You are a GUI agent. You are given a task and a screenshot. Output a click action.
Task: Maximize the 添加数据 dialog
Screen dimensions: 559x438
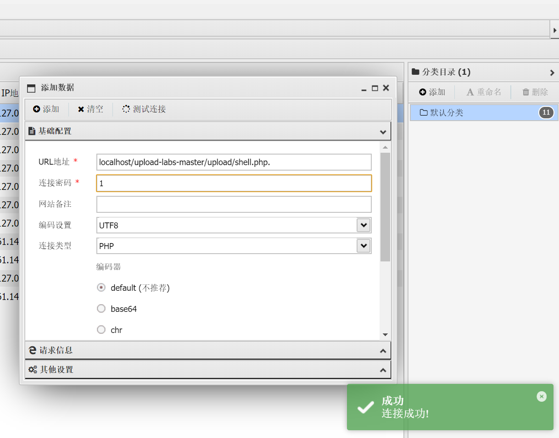tap(375, 88)
